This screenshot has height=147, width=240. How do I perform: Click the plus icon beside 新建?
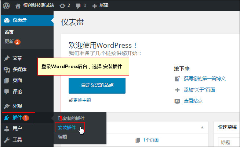tap(95, 6)
